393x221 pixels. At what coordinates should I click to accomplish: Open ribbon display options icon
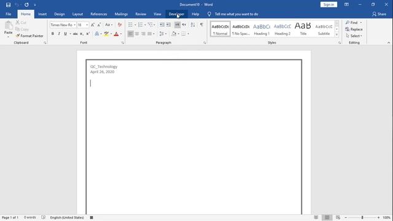(x=346, y=4)
